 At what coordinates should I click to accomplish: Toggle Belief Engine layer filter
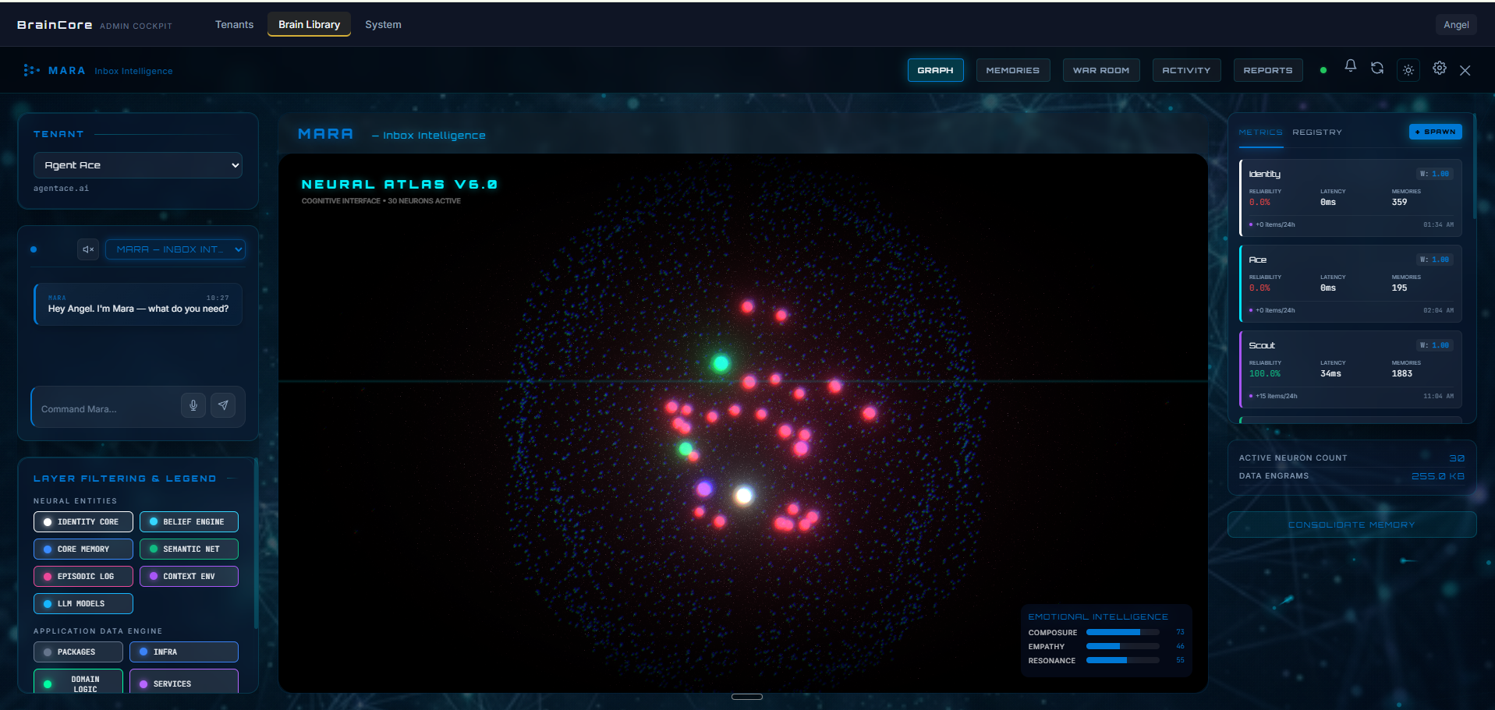tap(189, 522)
